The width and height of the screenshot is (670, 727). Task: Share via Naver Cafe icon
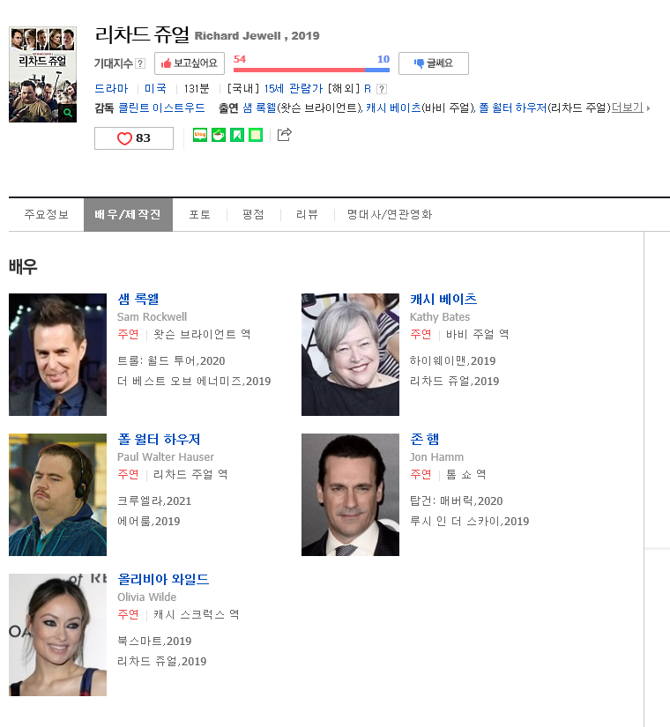coord(219,135)
